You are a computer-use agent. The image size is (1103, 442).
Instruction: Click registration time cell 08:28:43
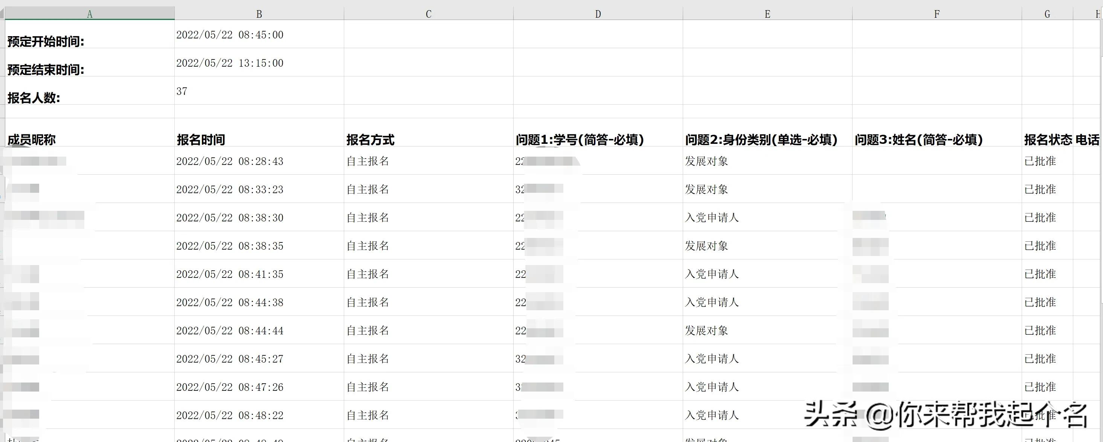230,161
